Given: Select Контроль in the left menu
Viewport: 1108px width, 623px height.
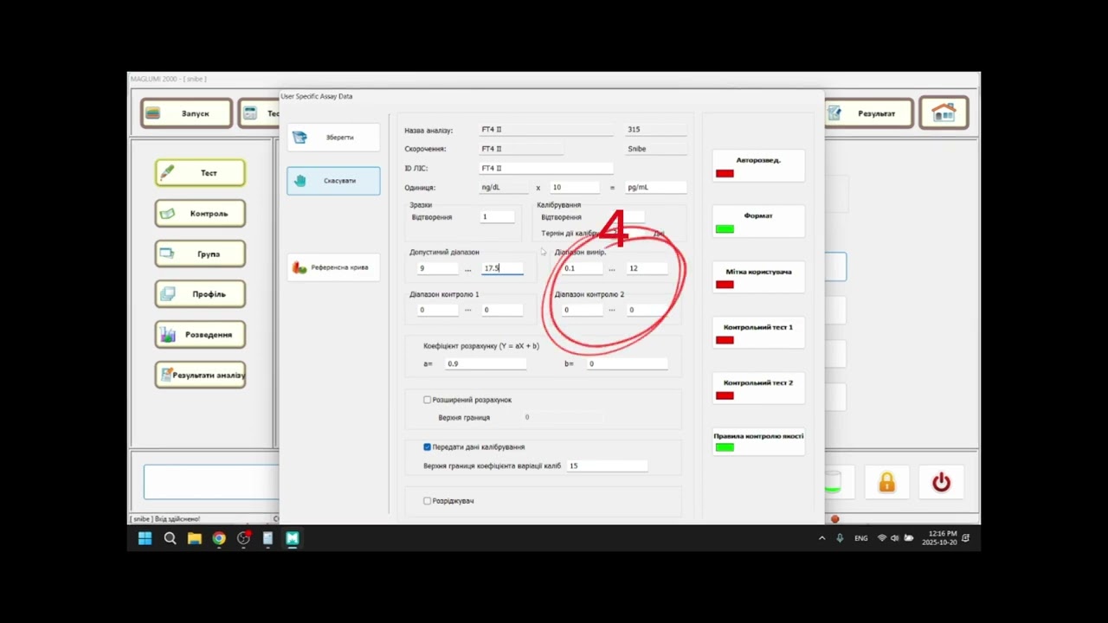Looking at the screenshot, I should click(200, 214).
